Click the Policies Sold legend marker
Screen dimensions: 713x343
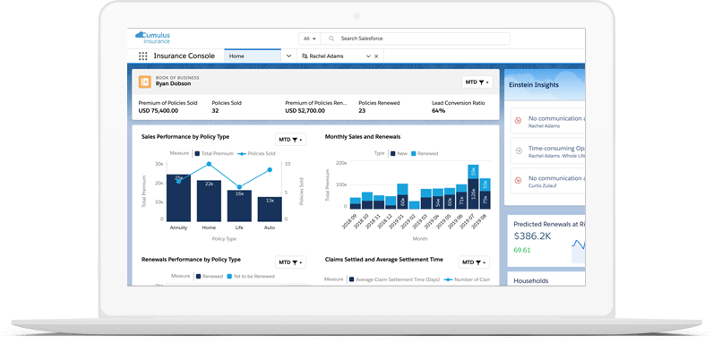pyautogui.click(x=242, y=154)
